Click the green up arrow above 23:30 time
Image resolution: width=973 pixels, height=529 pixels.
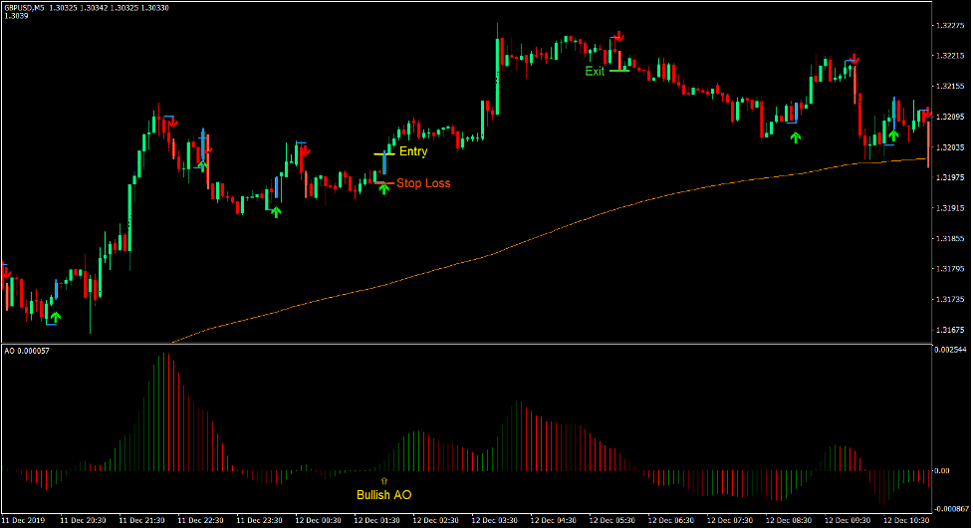pos(276,211)
